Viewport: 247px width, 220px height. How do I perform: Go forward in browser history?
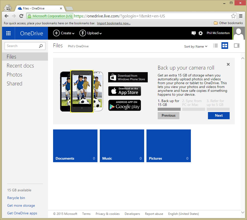tap(14, 16)
